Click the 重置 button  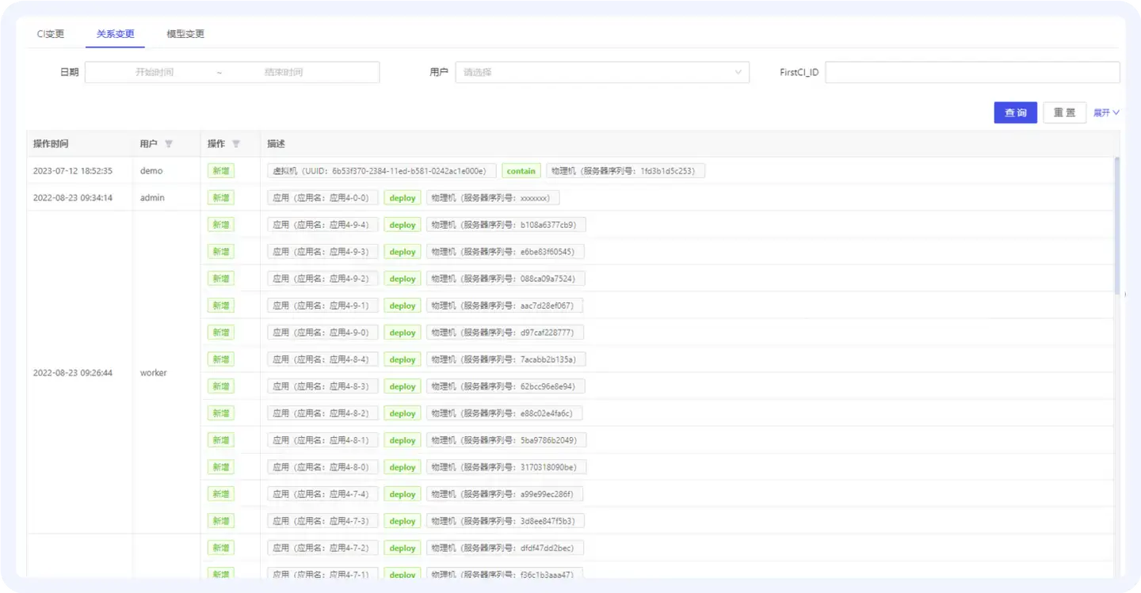(1064, 112)
